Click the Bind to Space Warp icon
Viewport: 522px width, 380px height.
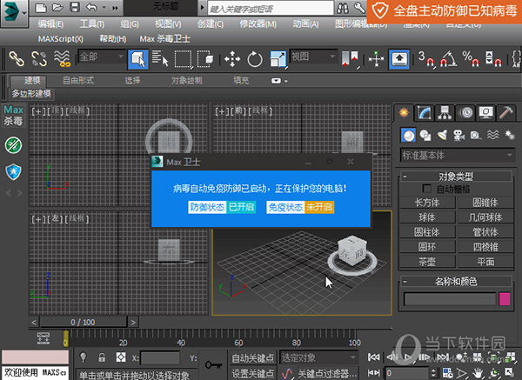(x=63, y=59)
